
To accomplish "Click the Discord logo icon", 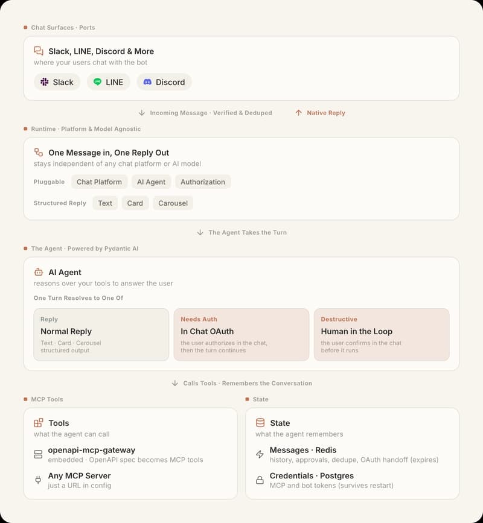I will (147, 81).
